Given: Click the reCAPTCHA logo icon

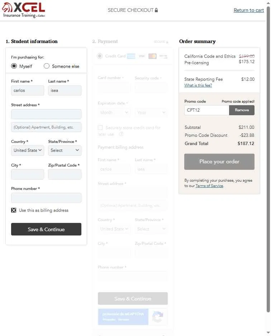Looking at the screenshot, I should [x=158, y=317].
